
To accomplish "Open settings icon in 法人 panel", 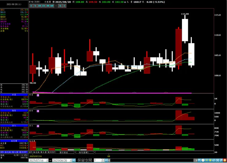I will [38, 126].
